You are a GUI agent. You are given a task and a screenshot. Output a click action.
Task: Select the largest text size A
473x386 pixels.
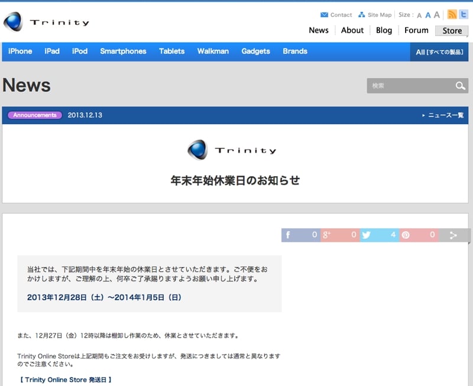(x=437, y=15)
